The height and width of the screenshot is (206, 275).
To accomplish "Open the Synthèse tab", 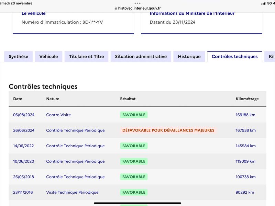I will point(19,56).
